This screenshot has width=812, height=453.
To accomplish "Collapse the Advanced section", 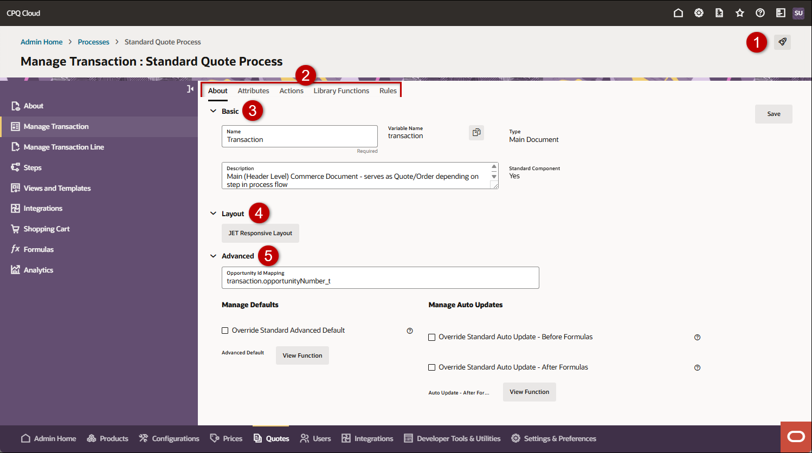I will [213, 255].
